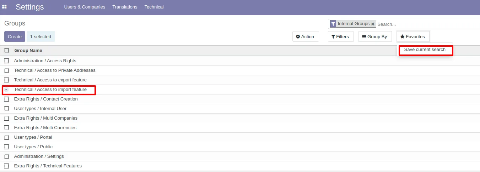Image resolution: width=480 pixels, height=172 pixels.
Task: Open Technical / Access to export feature group
Action: point(50,80)
